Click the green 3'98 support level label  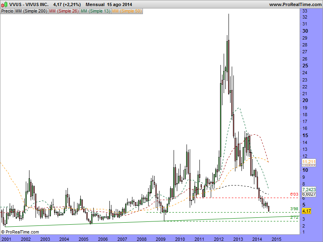click(294, 209)
